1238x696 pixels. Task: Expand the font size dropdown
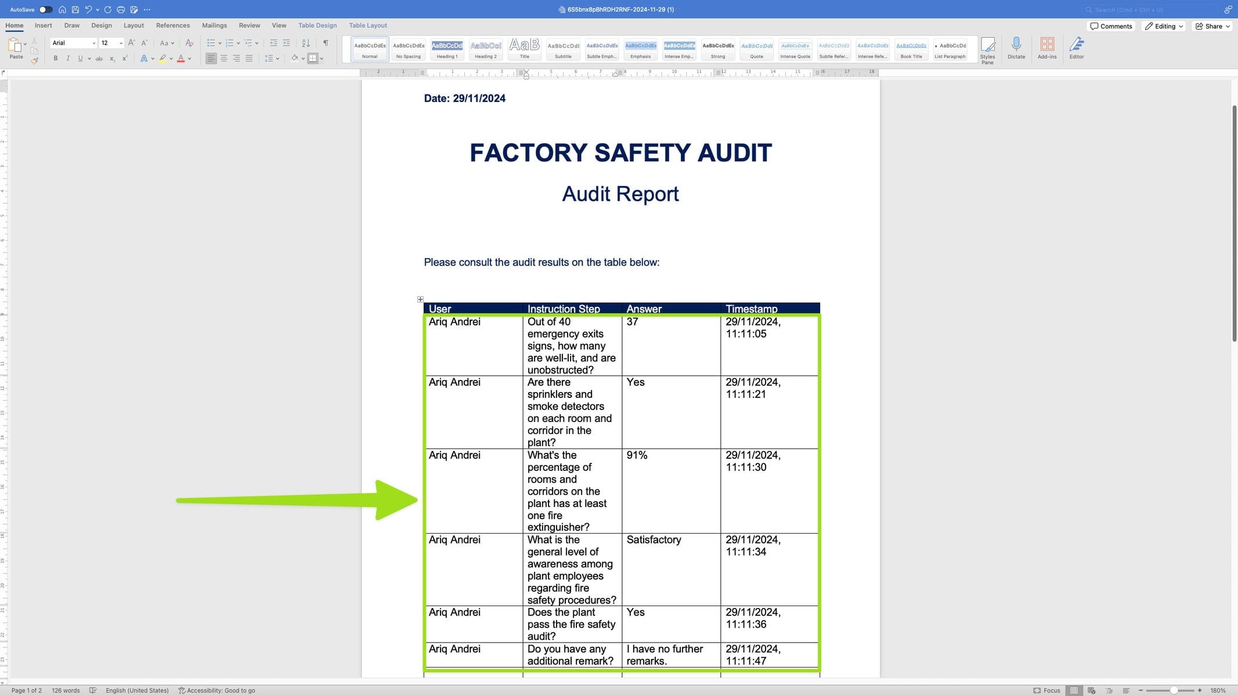click(121, 43)
